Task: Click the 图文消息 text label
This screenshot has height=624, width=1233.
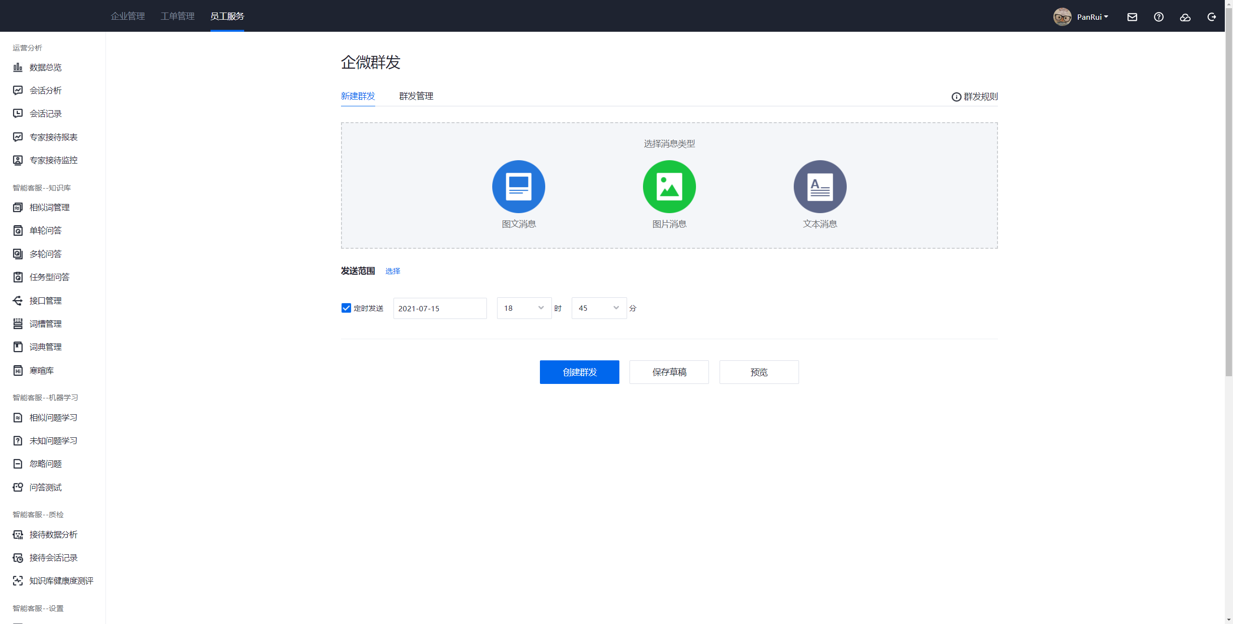Action: (x=519, y=224)
